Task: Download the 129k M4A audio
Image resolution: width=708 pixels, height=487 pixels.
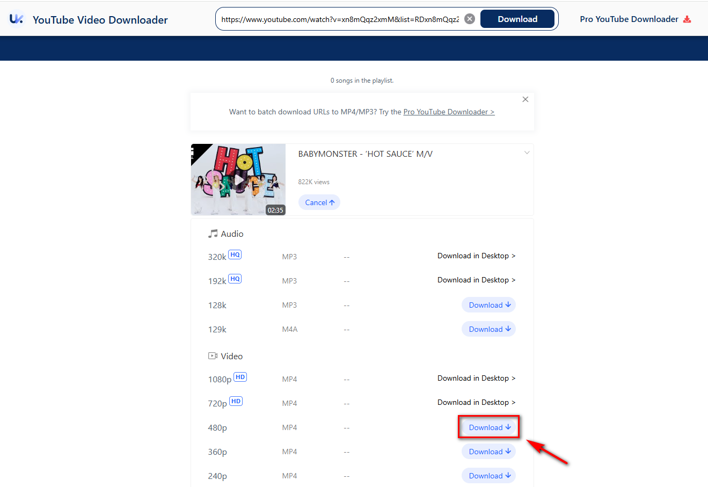Action: click(488, 329)
